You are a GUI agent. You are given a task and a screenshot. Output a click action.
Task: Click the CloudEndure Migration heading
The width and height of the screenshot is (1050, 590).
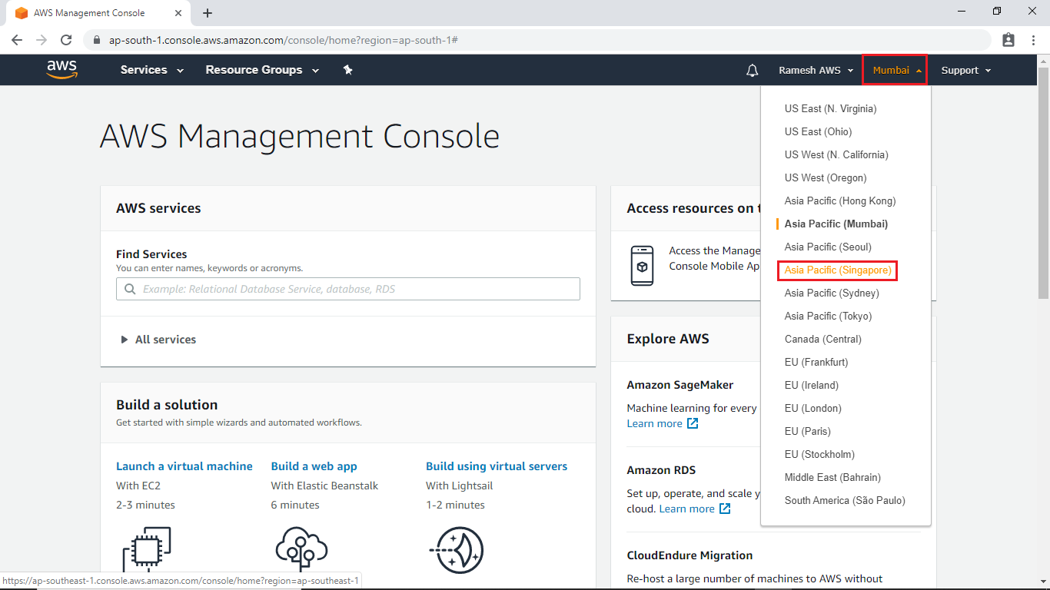coord(689,555)
